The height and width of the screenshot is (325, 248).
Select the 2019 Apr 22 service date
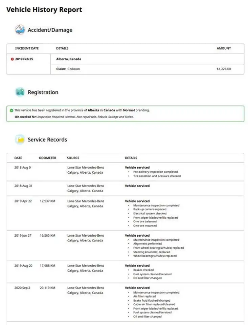pos(23,201)
